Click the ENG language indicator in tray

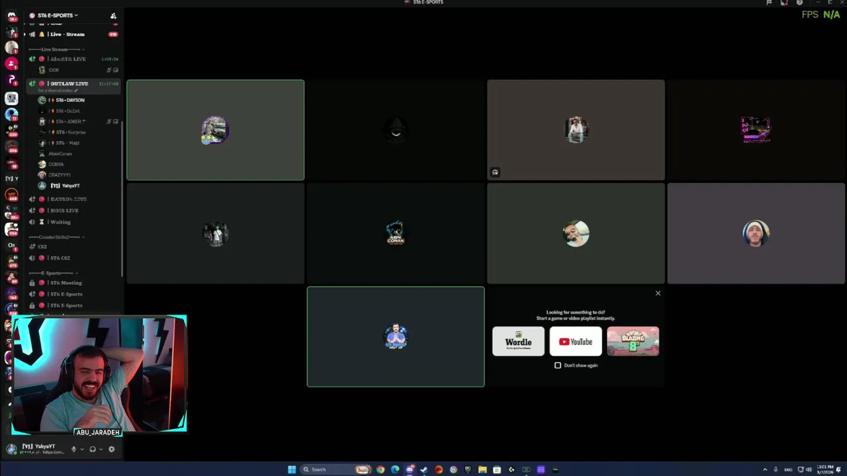[787, 469]
